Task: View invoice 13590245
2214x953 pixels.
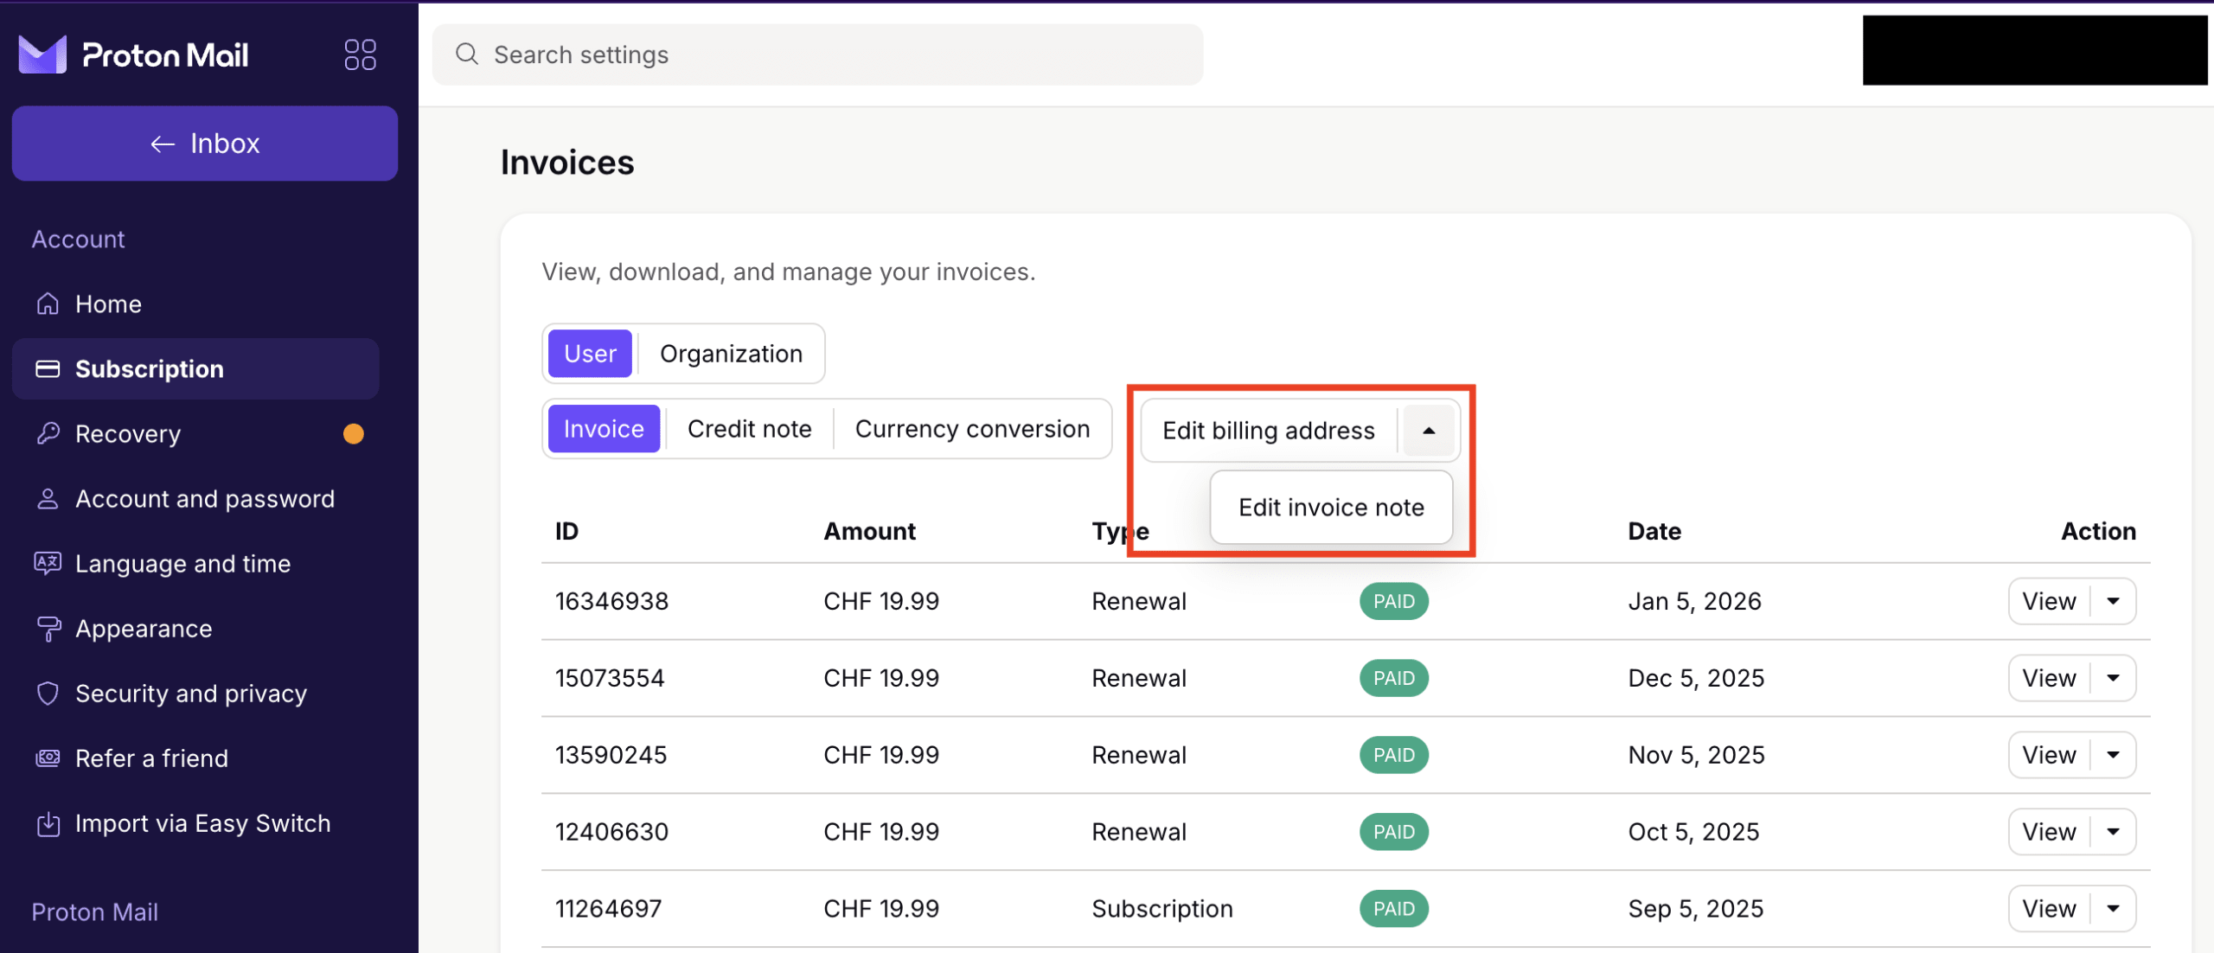Action: (2047, 754)
